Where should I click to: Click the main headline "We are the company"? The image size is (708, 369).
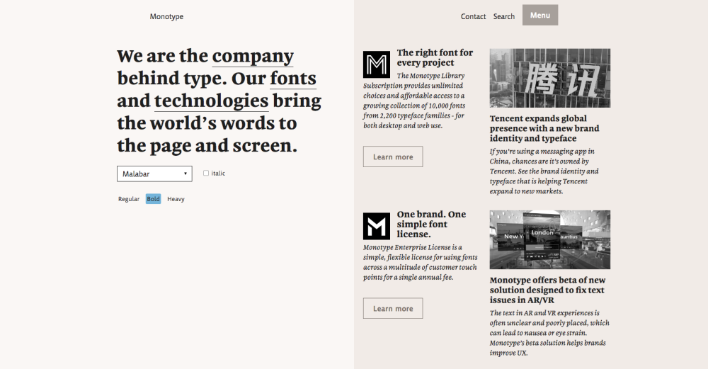click(x=219, y=101)
